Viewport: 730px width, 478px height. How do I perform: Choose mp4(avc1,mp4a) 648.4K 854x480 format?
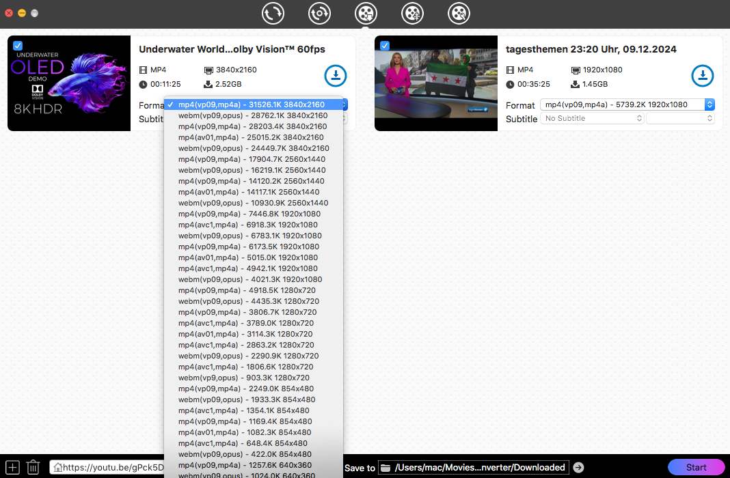(254, 443)
